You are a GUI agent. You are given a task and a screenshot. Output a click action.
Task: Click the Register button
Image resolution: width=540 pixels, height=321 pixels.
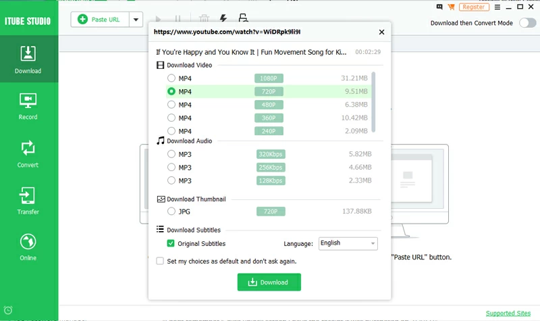(x=474, y=7)
